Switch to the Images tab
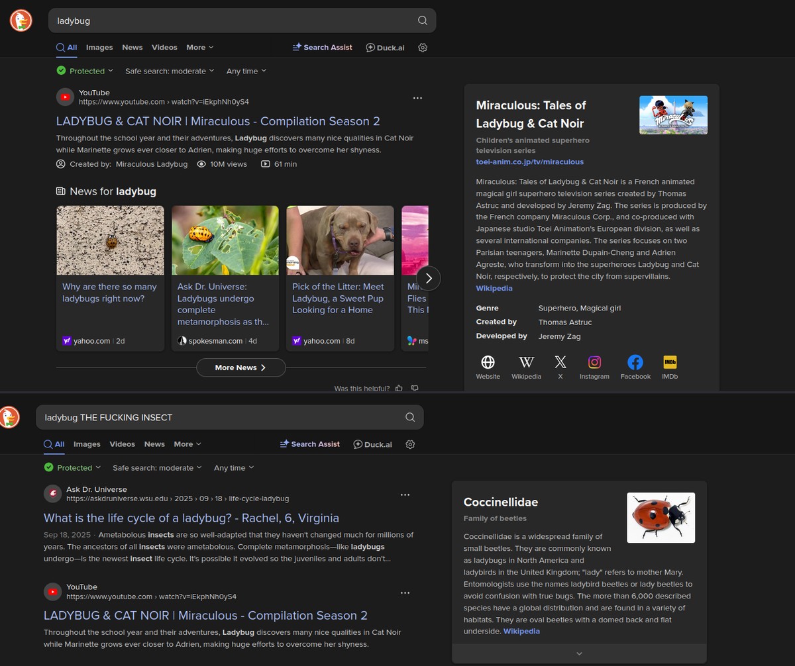This screenshot has height=666, width=795. pyautogui.click(x=99, y=47)
